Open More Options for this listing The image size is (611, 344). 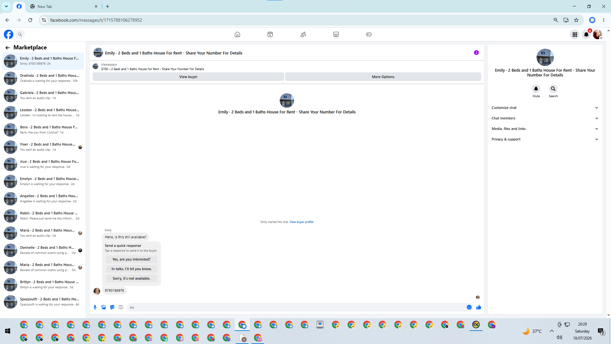pyautogui.click(x=383, y=77)
